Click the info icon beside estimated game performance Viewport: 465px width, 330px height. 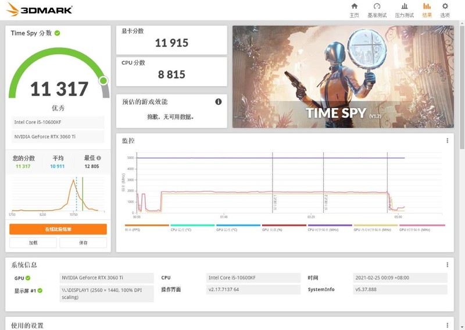click(219, 102)
